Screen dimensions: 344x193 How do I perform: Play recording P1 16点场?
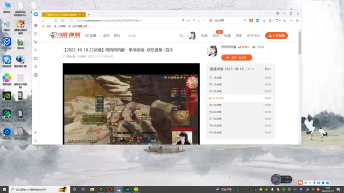(x=240, y=78)
